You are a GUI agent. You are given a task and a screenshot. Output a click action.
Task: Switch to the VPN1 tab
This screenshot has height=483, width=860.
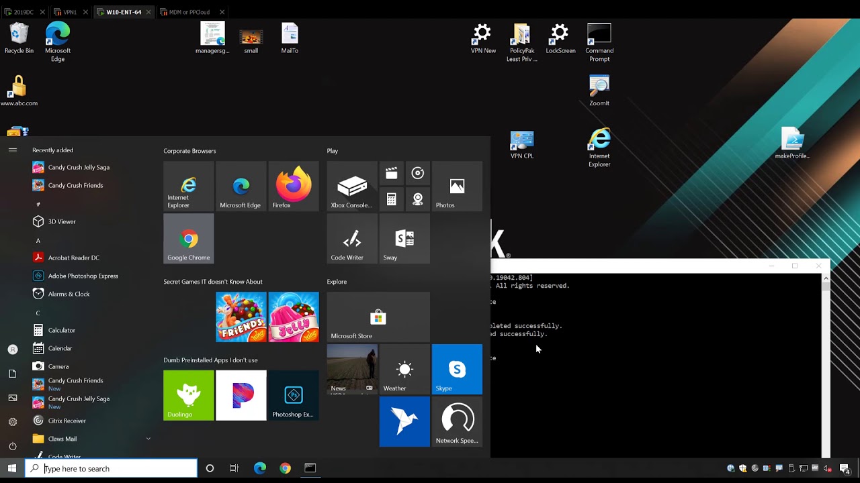(x=70, y=12)
